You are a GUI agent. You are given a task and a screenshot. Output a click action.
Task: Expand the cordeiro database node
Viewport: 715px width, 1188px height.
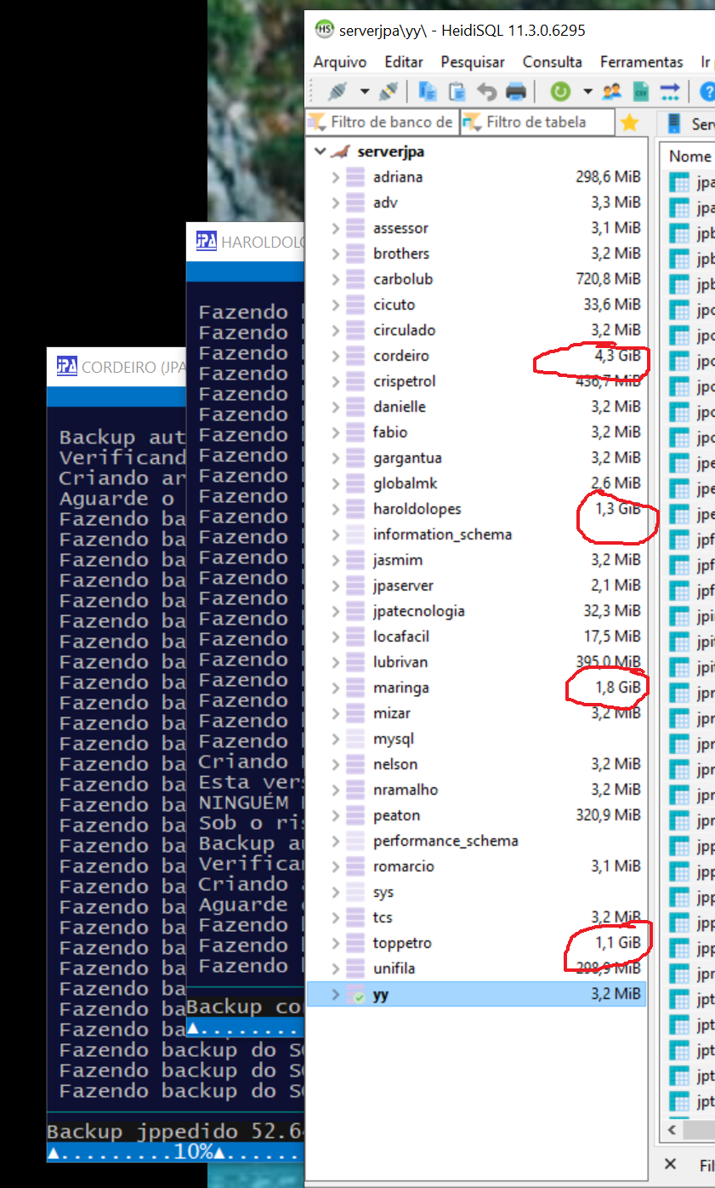(x=336, y=356)
